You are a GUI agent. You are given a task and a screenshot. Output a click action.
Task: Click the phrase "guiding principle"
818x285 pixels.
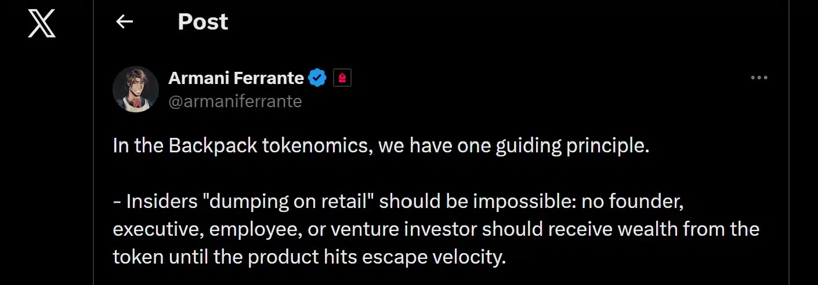click(x=573, y=145)
